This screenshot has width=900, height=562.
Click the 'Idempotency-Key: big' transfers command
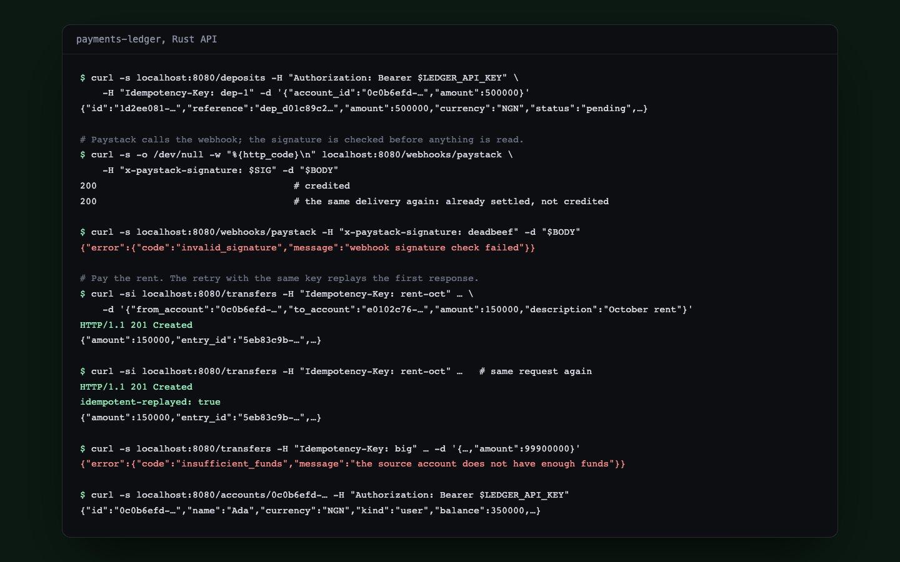pos(330,449)
